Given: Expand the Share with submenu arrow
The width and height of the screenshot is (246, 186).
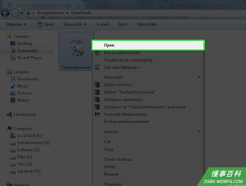Looking at the screenshot, I should pyautogui.click(x=199, y=77).
